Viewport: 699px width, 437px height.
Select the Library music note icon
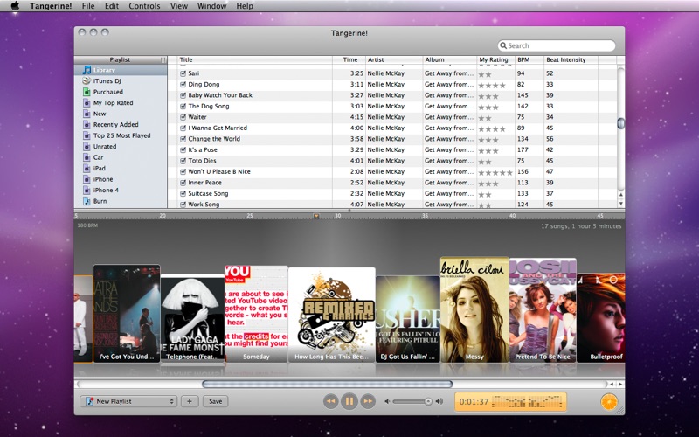point(87,70)
